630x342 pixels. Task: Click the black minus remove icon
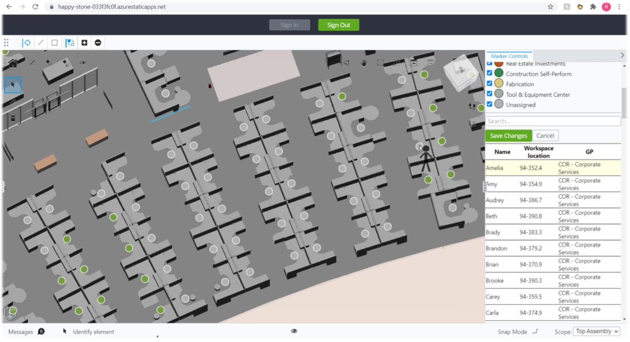[98, 43]
